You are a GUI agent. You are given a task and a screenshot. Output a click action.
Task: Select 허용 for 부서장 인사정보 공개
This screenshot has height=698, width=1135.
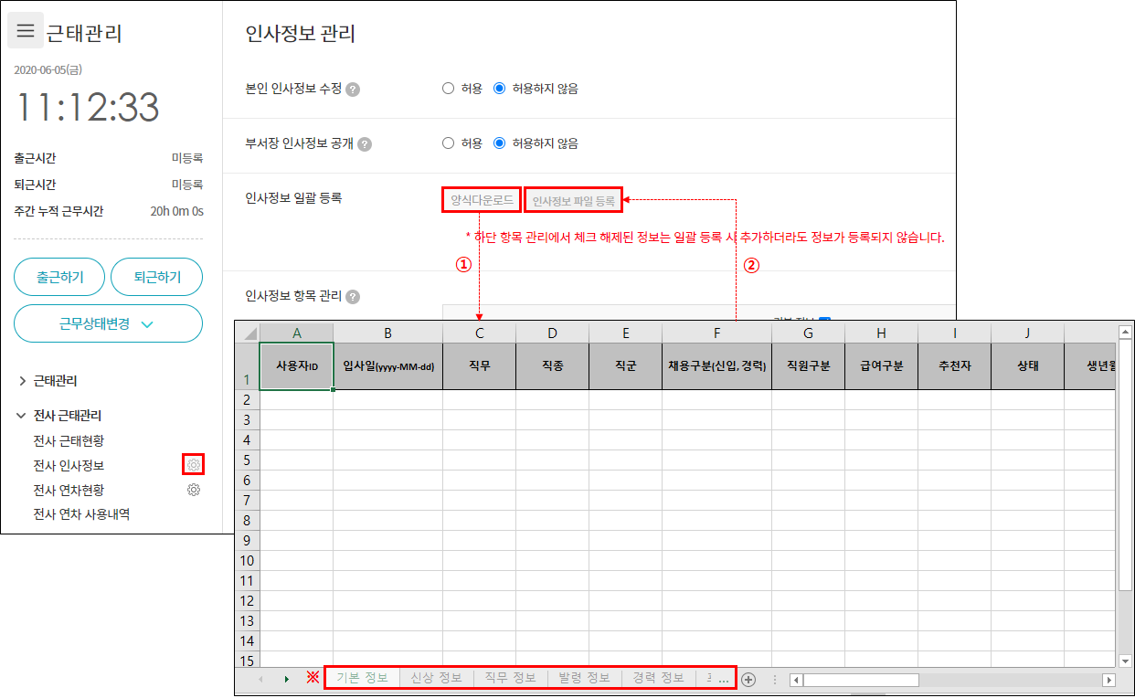pyautogui.click(x=448, y=143)
